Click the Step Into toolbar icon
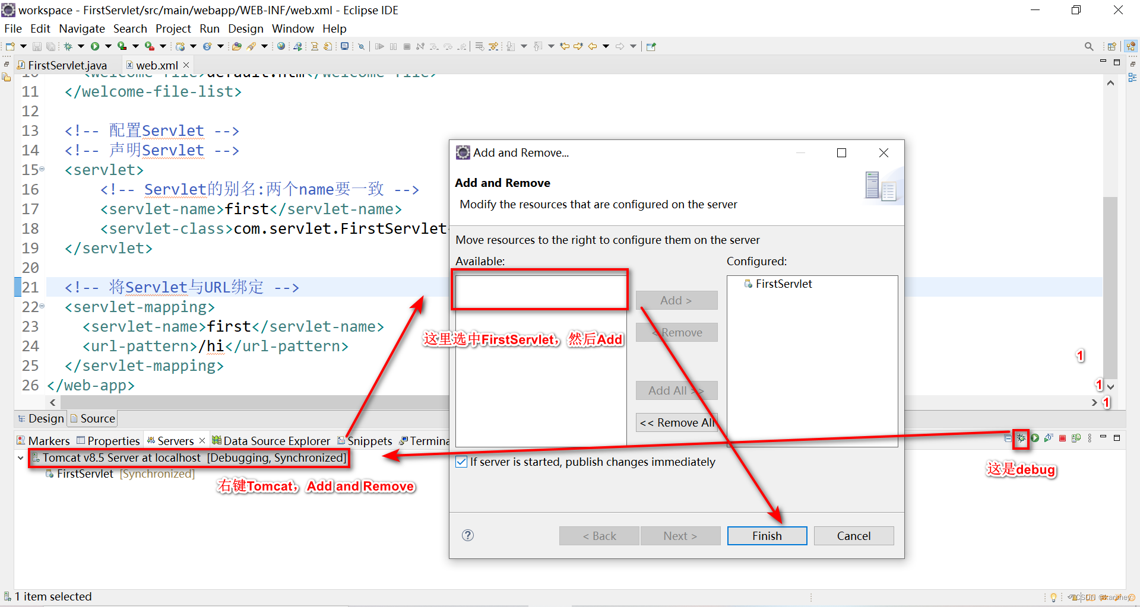 click(433, 46)
